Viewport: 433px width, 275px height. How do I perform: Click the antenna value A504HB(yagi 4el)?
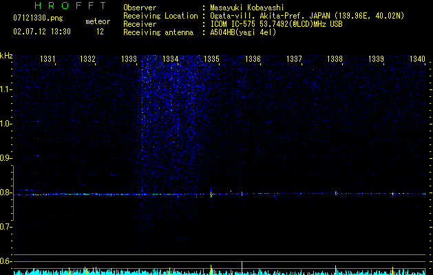(x=243, y=32)
